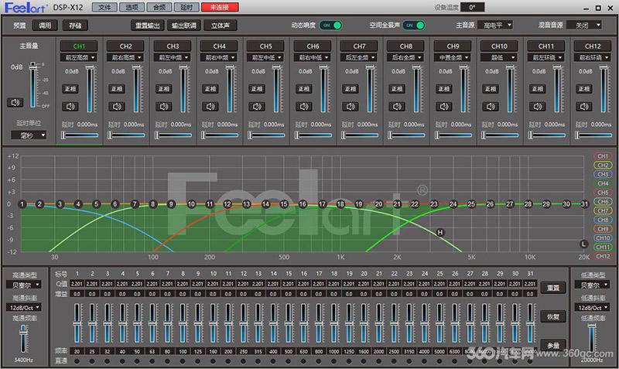
Task: Mute CH10 with its speaker icon
Action: pos(491,107)
